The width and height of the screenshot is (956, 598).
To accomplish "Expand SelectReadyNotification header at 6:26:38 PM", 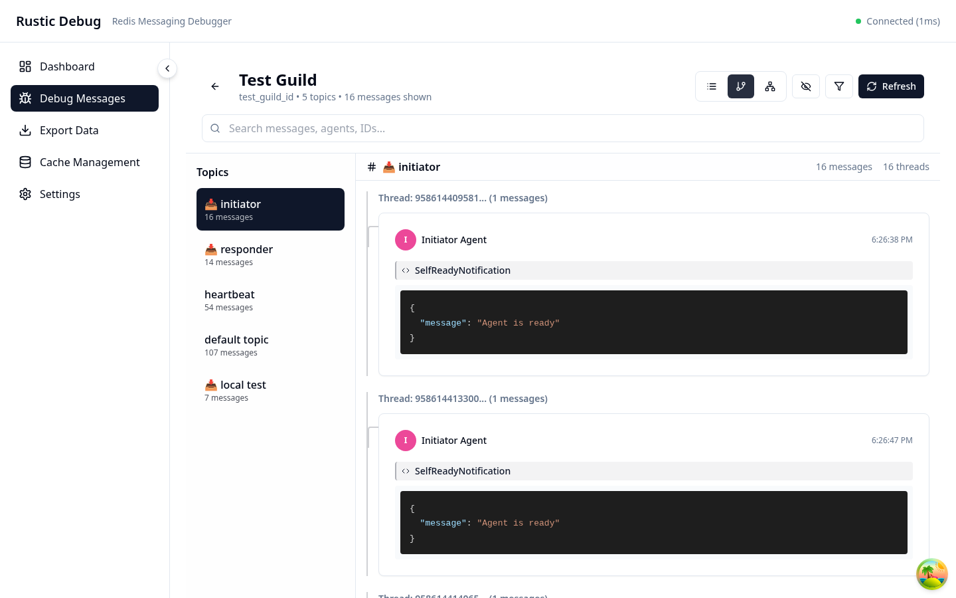I will point(653,270).
